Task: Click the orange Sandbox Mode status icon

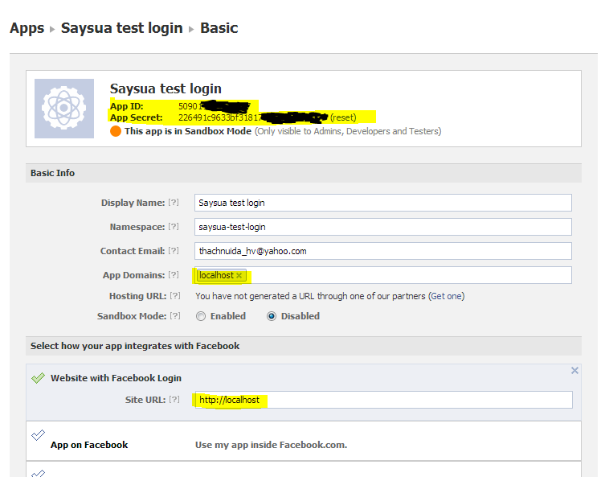Action: point(116,131)
